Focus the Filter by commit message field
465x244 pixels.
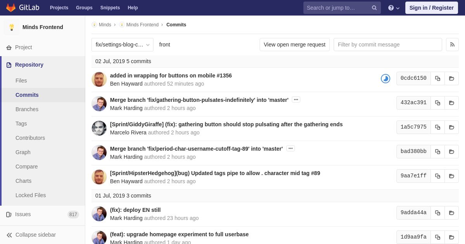point(388,45)
